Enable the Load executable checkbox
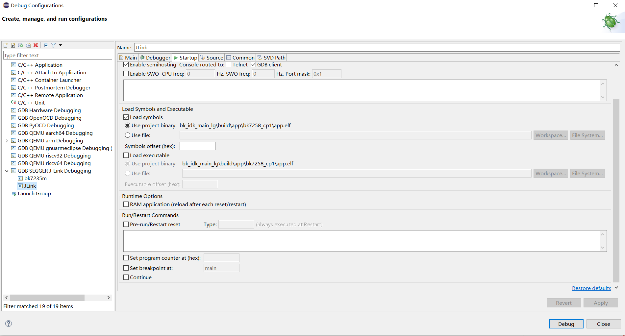Screen dimensions: 625x336 [126, 155]
